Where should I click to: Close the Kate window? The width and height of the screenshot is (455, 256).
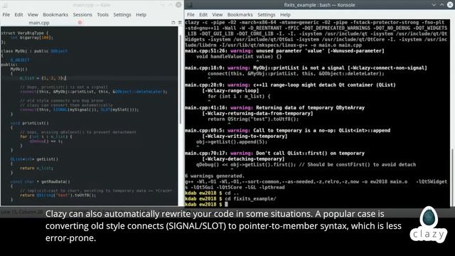pyautogui.click(x=178, y=5)
